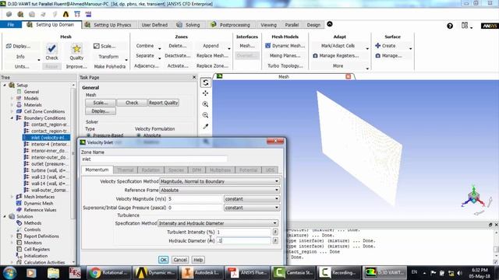Open the turbulence Specification Method dropdown
Viewport: 499px width, 280px height.
(x=218, y=223)
